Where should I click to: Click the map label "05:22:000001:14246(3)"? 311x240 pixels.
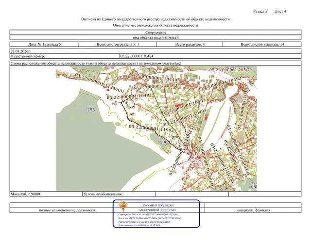[x=99, y=83]
